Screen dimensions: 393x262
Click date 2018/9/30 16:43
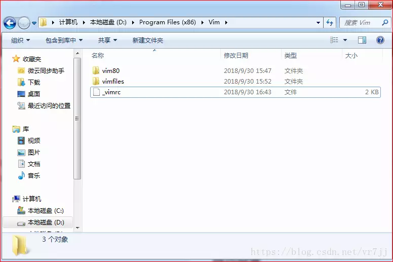(248, 92)
